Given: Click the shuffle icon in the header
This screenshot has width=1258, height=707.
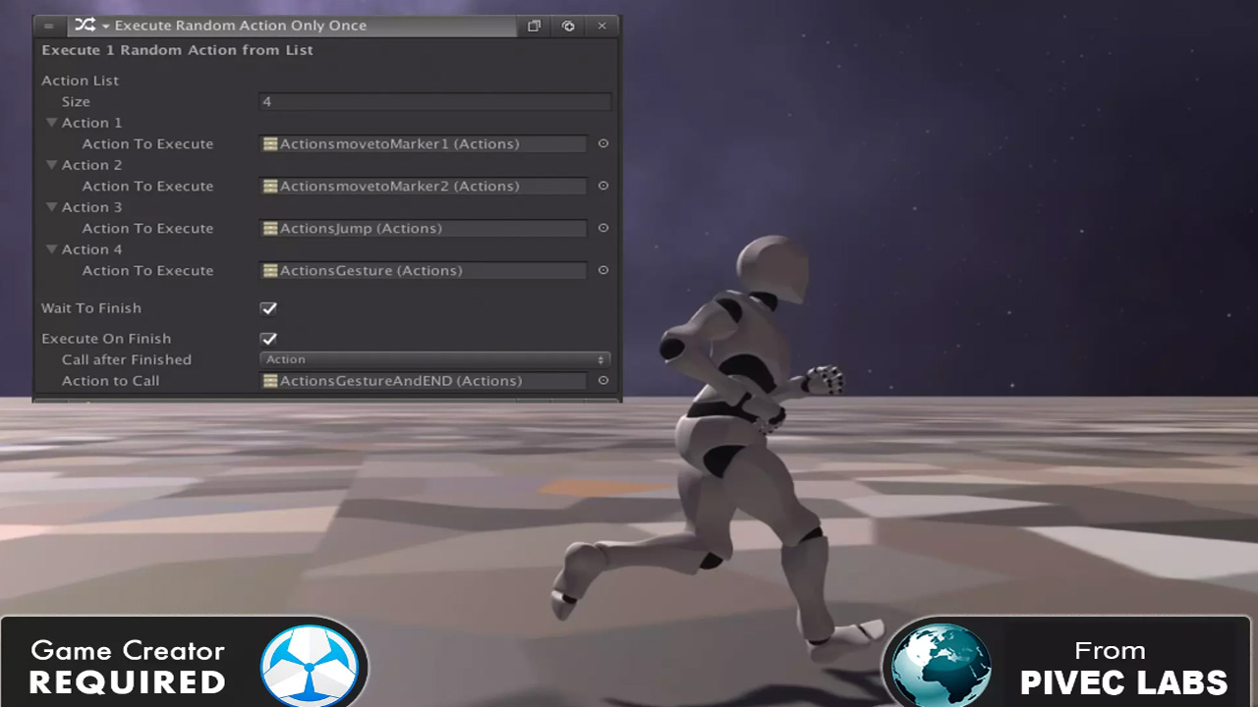Looking at the screenshot, I should [x=85, y=26].
